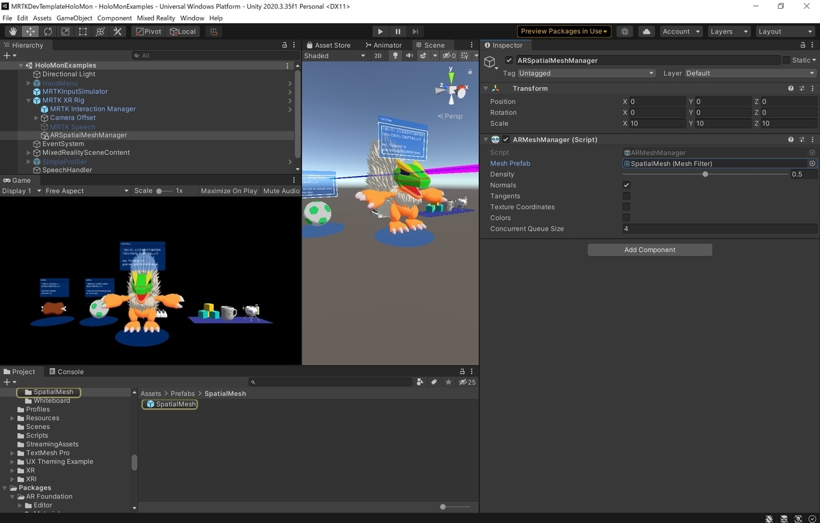Open the GameObject menu
Viewport: 820px width, 523px height.
click(x=74, y=18)
